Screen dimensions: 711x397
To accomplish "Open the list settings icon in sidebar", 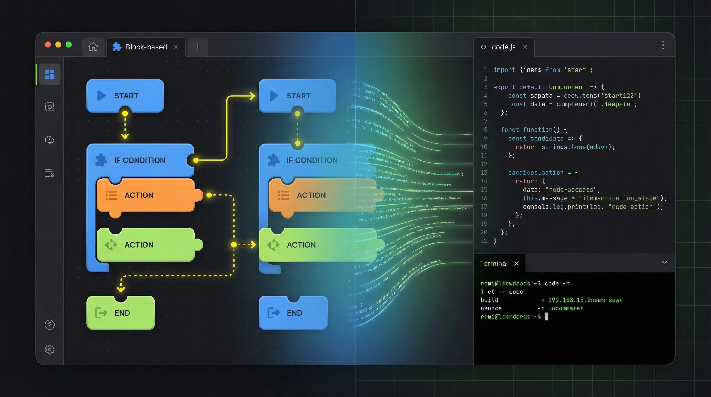I will pos(50,173).
